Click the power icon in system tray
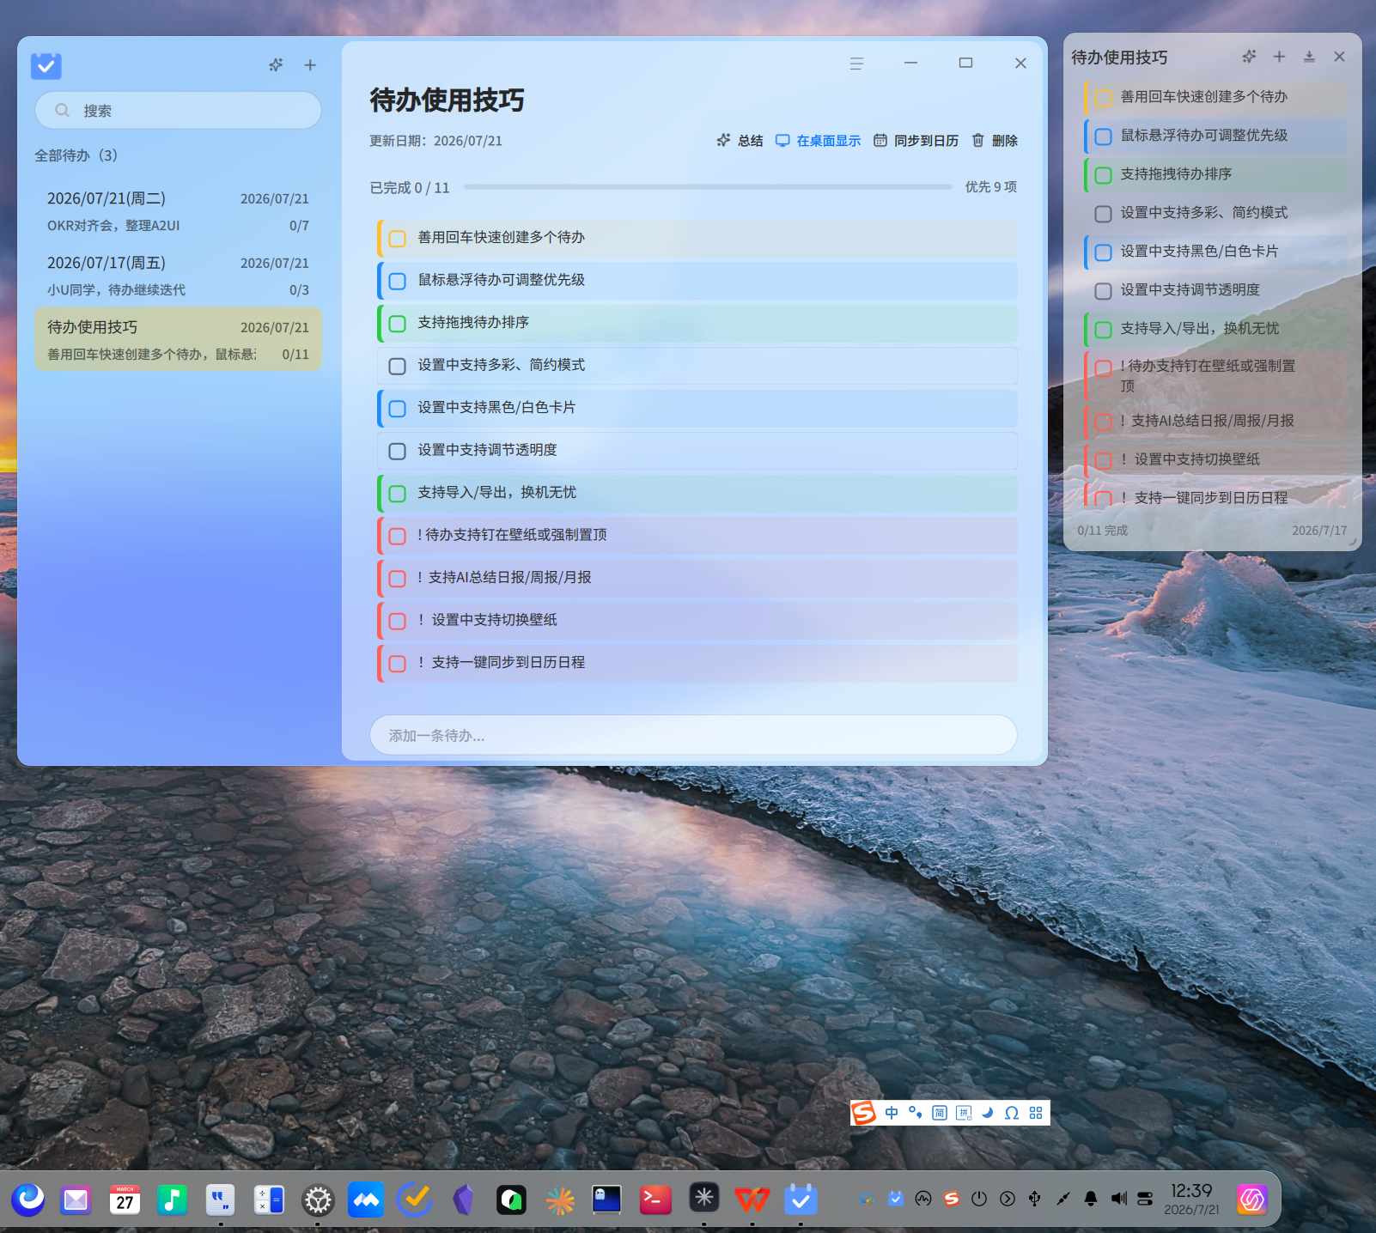 tap(979, 1199)
